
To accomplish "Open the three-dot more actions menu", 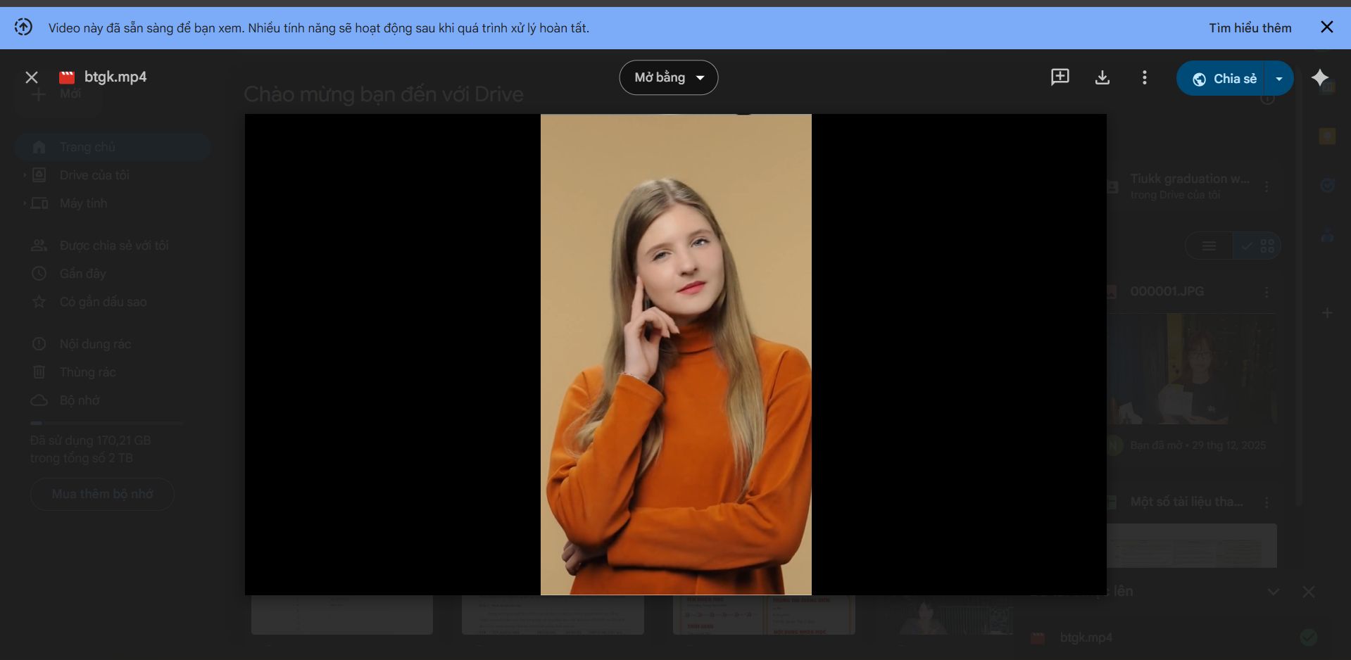I will pos(1145,77).
